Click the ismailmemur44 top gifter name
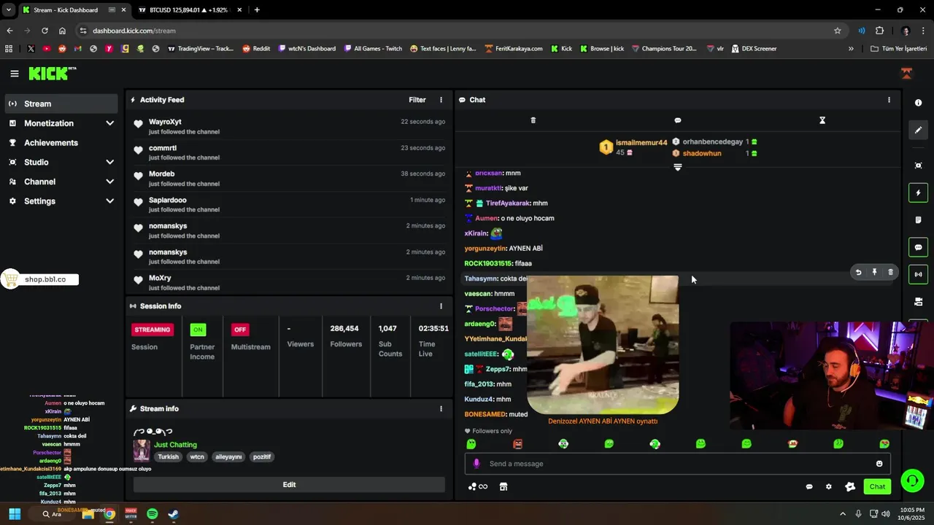The image size is (934, 525). pyautogui.click(x=641, y=143)
